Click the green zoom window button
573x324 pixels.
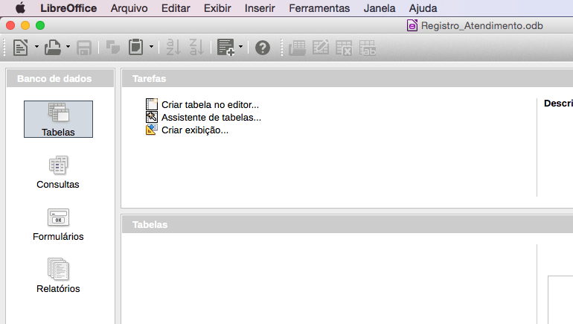coord(40,25)
